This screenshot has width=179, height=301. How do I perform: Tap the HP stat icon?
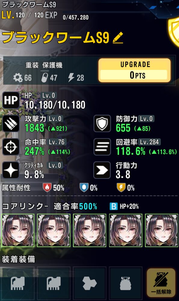pyautogui.click(x=11, y=100)
